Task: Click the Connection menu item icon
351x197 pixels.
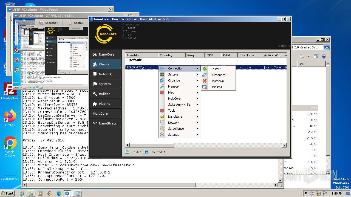Action: point(162,68)
